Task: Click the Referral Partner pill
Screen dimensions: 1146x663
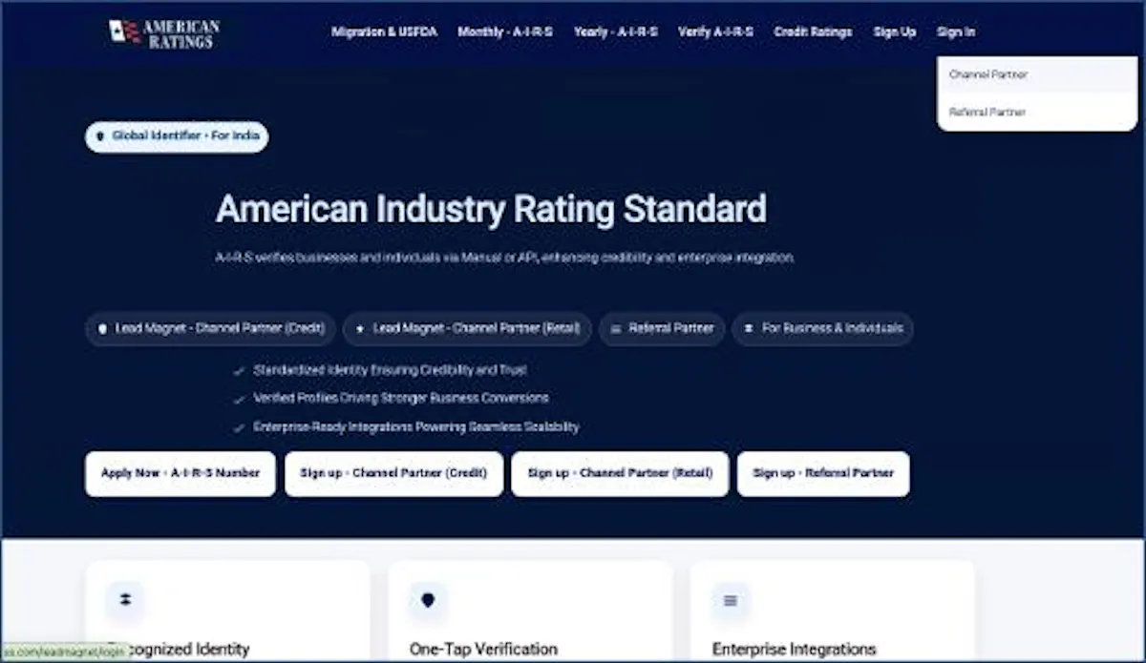Action: click(x=662, y=328)
